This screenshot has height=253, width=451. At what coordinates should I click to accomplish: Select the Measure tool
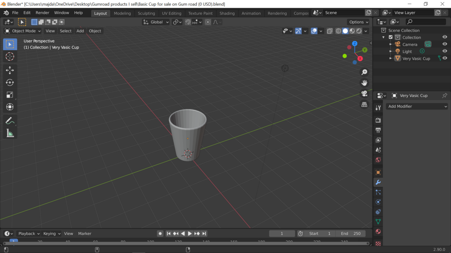10,133
